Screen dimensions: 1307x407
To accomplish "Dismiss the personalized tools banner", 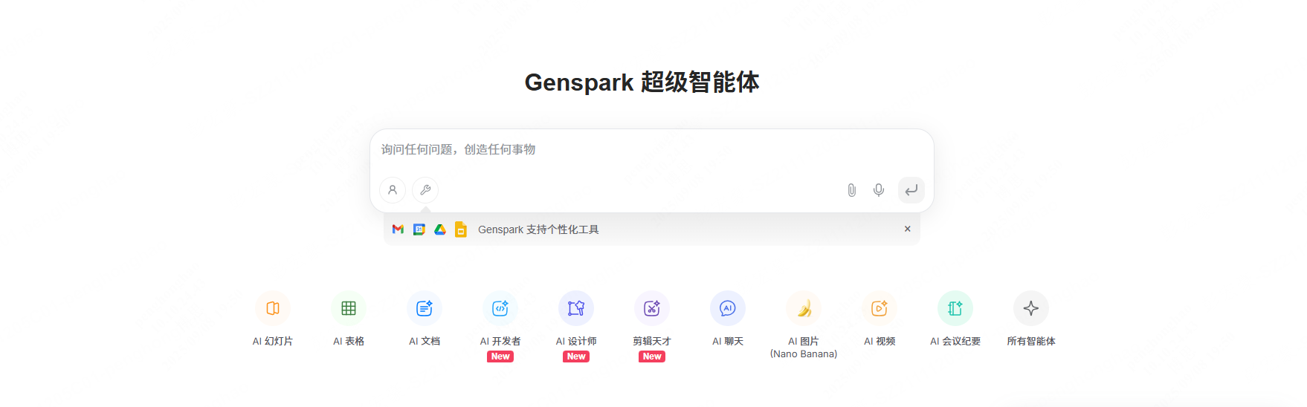I will (x=907, y=229).
